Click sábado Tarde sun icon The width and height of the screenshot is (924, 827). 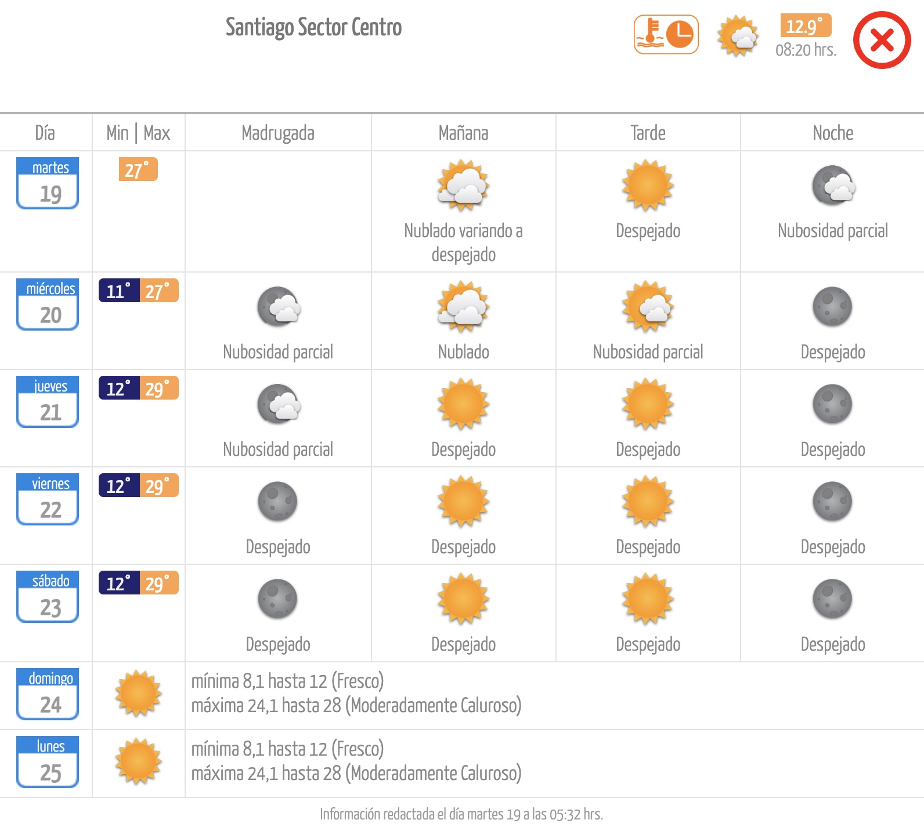click(x=648, y=599)
